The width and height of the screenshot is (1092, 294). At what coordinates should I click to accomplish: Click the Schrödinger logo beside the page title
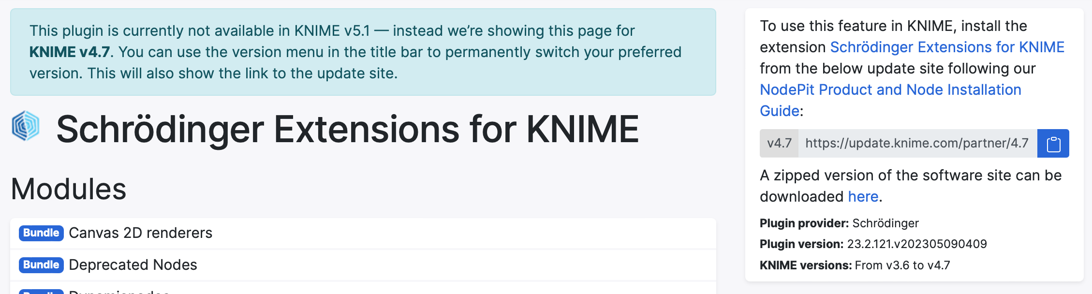tap(26, 126)
